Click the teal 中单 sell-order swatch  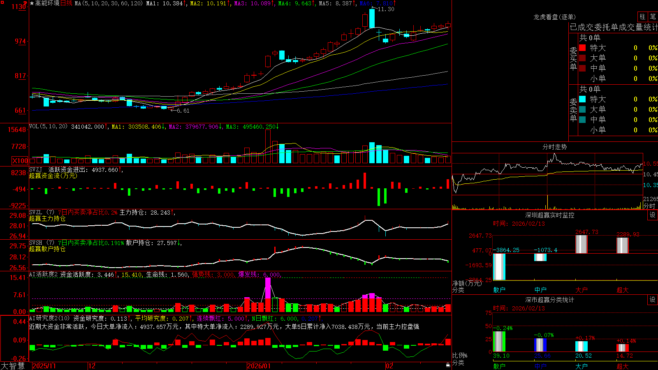point(582,120)
